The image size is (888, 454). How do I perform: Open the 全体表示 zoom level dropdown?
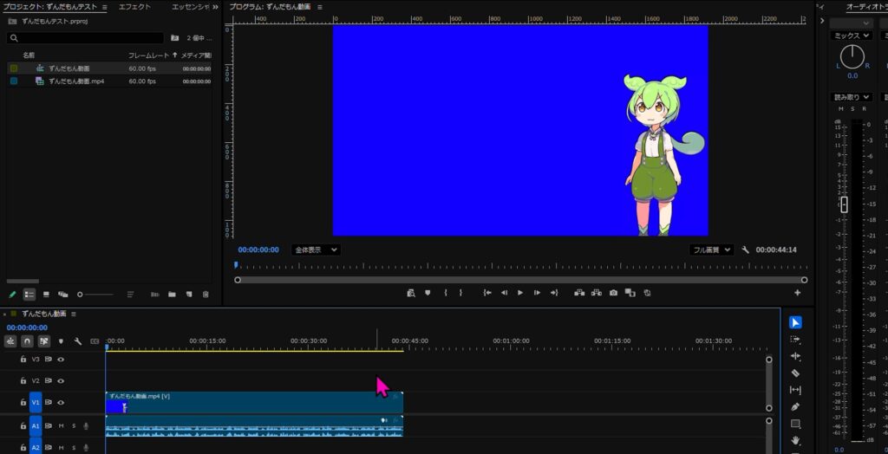coord(316,250)
